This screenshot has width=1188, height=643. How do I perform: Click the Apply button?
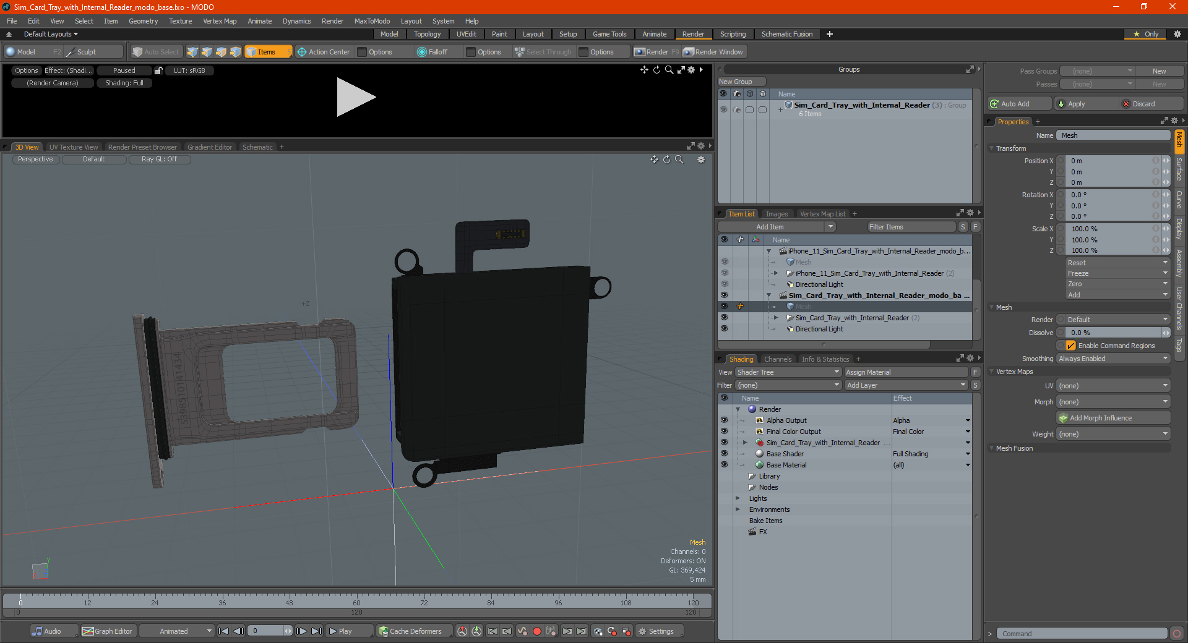1086,104
